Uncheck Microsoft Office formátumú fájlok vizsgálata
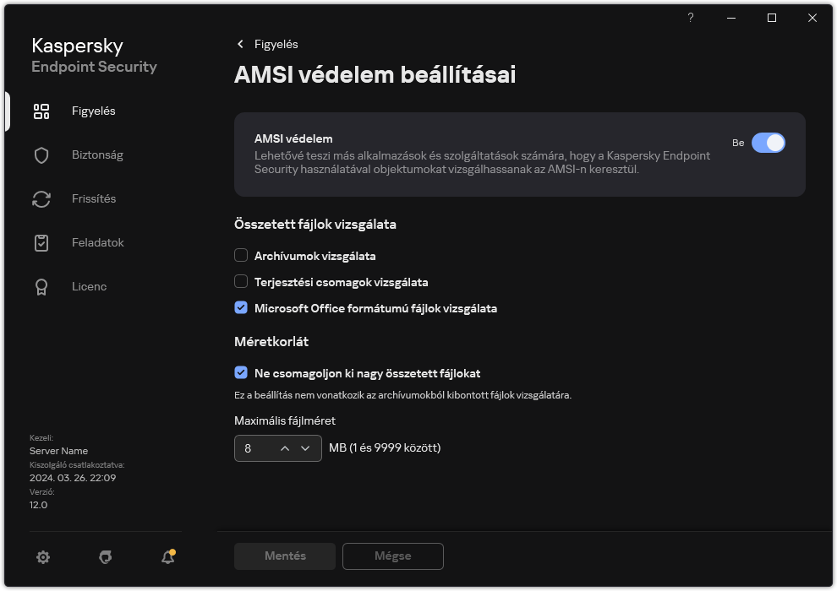Screen dimensions: 837x591 click(x=241, y=307)
